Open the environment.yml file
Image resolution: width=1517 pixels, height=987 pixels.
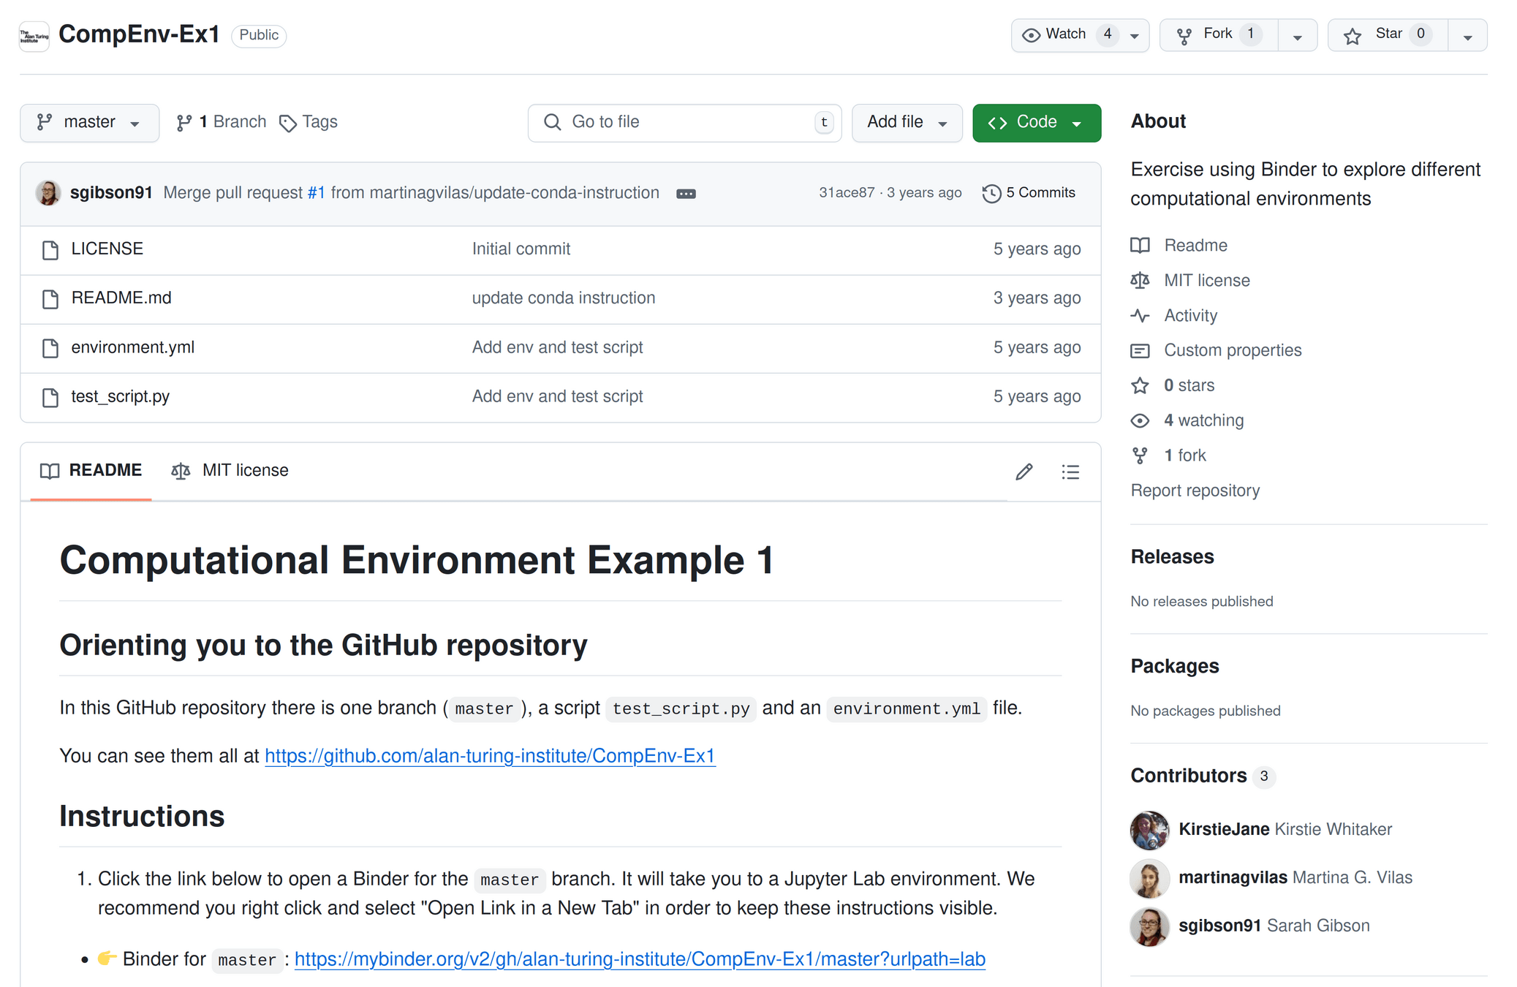click(132, 347)
